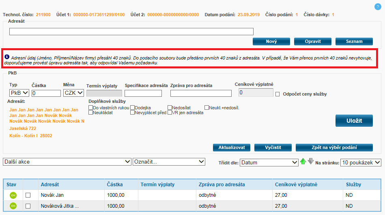This screenshot has height=215, width=385.
Task: Expand the Třídit dle Datum dropdown
Action: point(269,162)
